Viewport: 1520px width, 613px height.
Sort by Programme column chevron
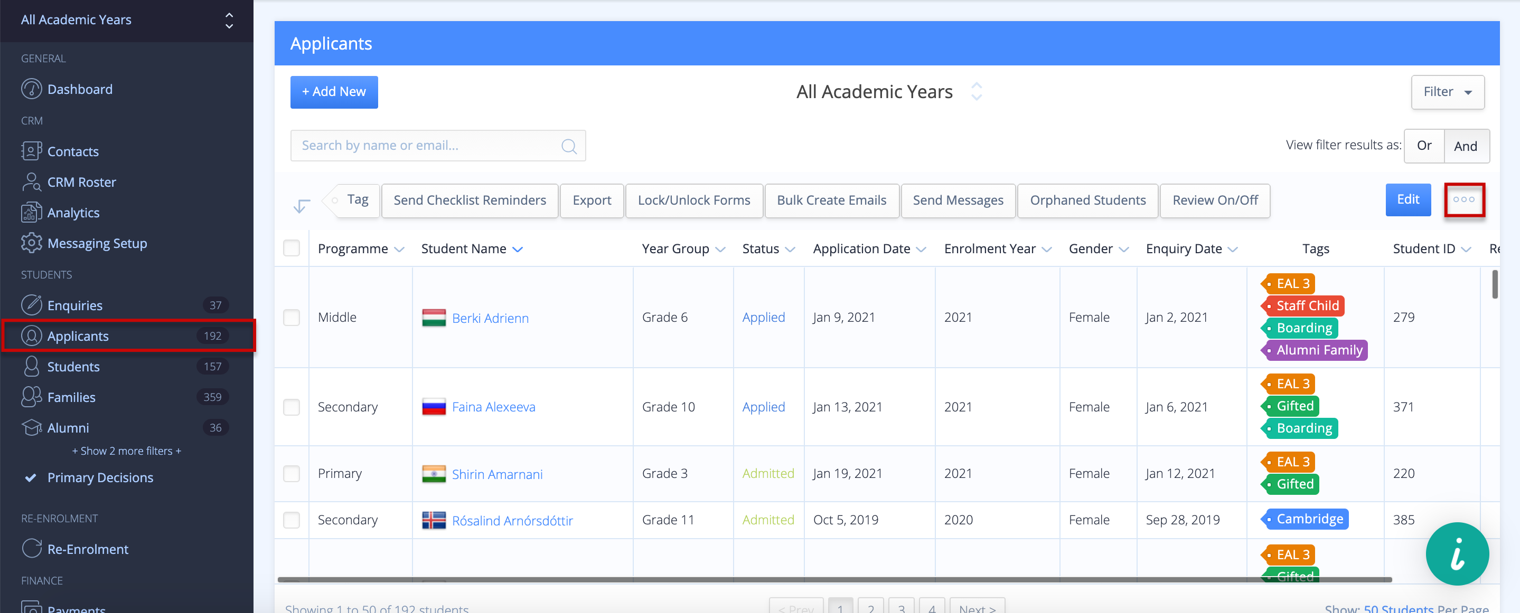pos(399,250)
